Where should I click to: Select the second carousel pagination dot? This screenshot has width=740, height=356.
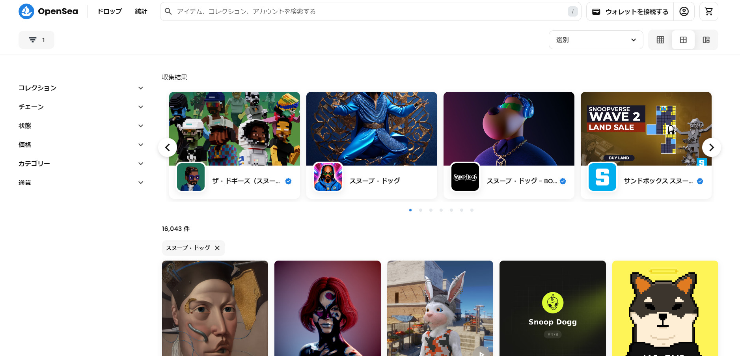(x=421, y=210)
